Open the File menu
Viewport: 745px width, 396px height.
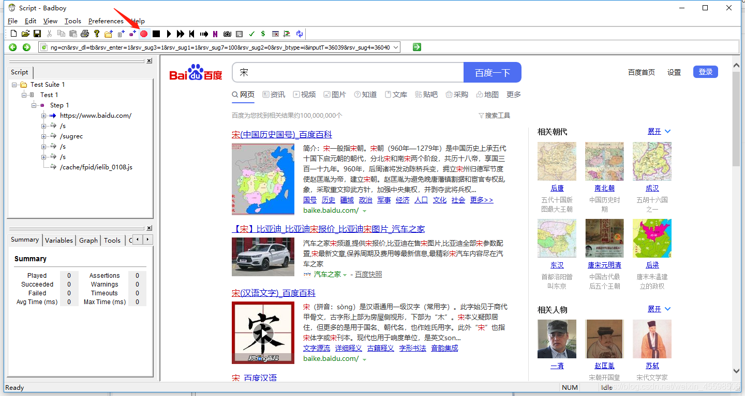click(13, 21)
